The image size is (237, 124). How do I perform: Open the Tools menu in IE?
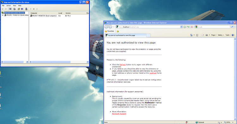[x=228, y=35]
